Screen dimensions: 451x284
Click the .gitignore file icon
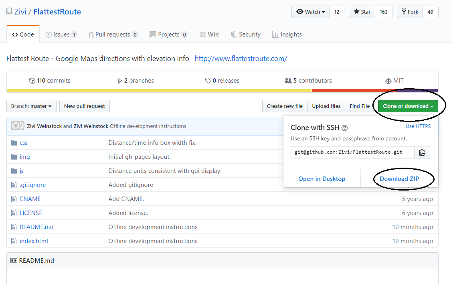[x=14, y=185]
